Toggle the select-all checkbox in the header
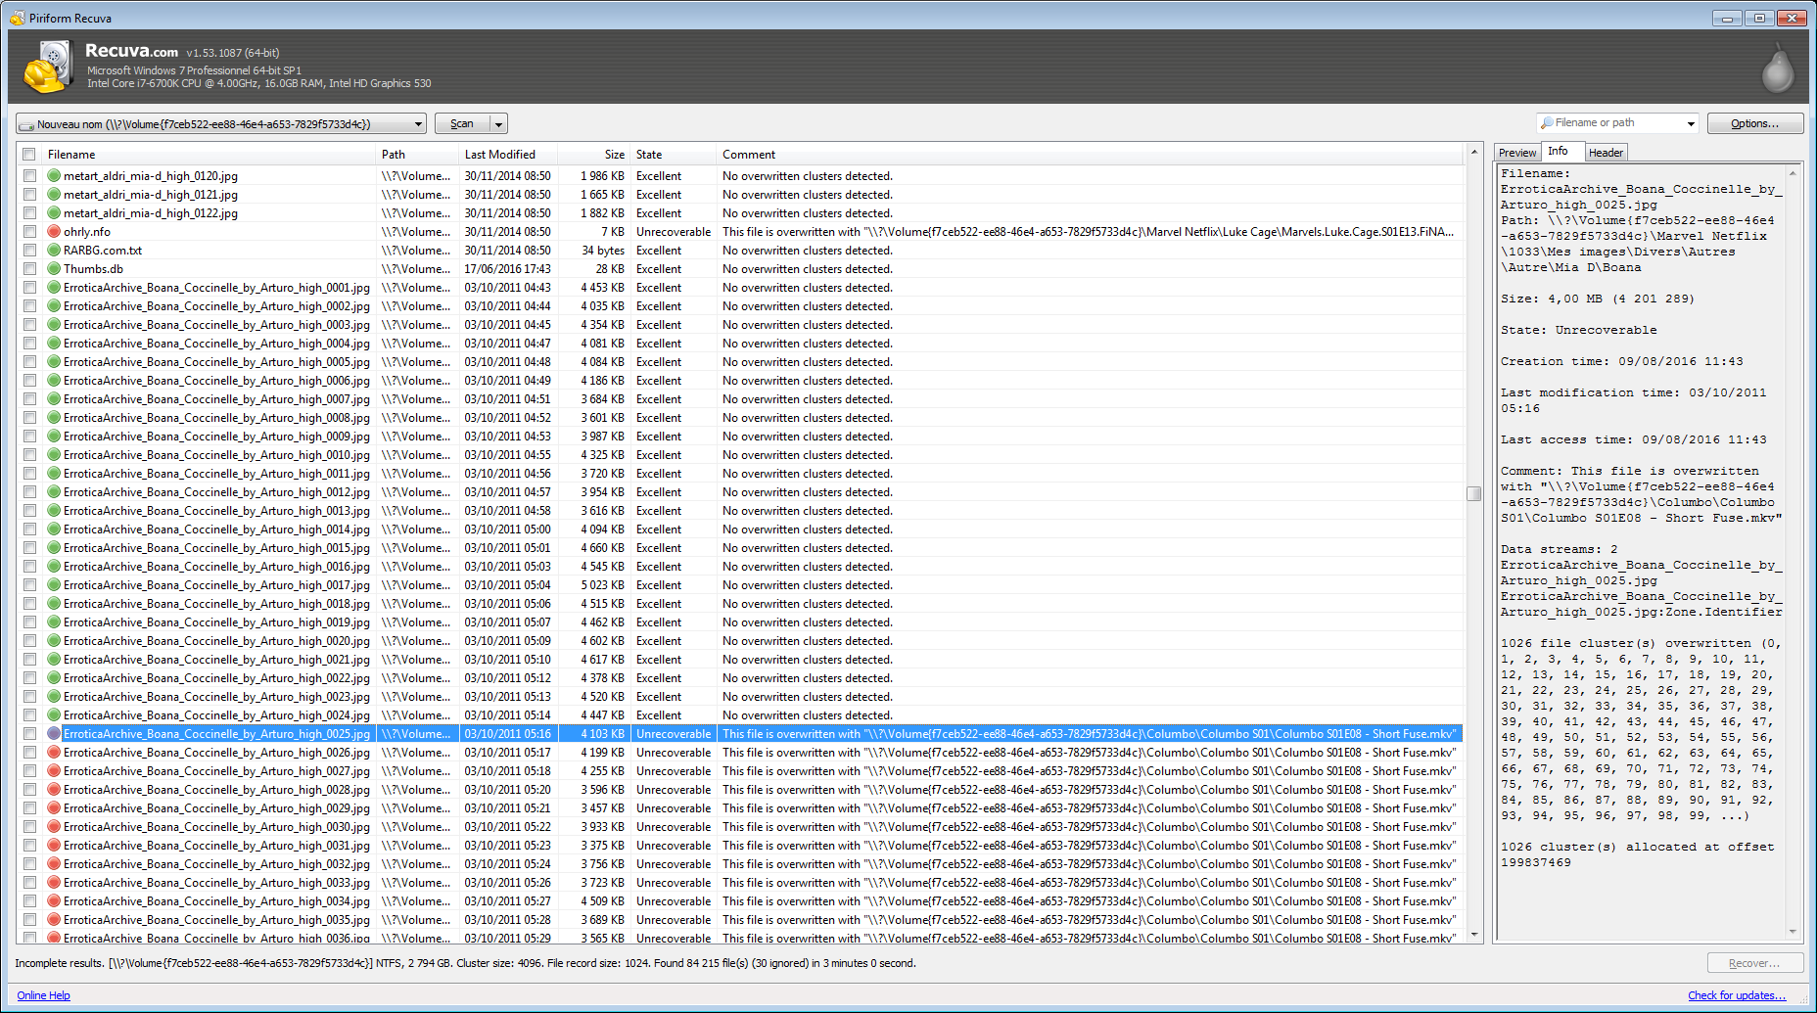1817x1013 pixels. [x=29, y=155]
